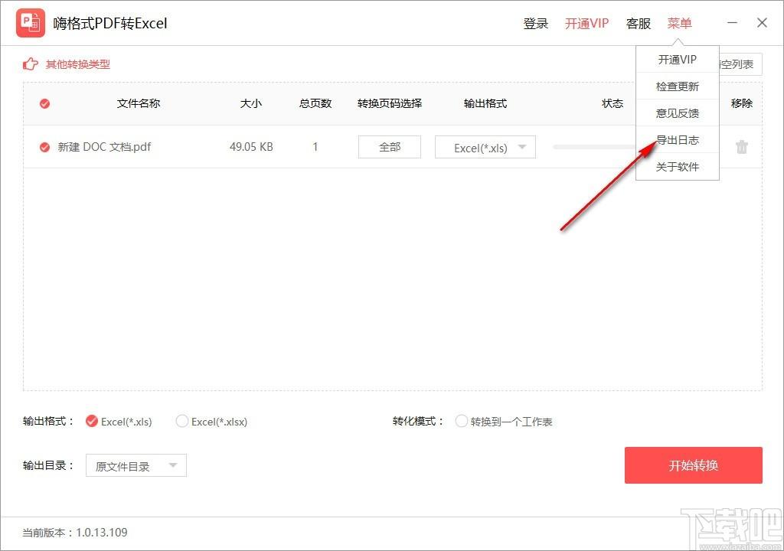Click the conversion progress bar in file row
This screenshot has width=784, height=551.
coord(594,147)
